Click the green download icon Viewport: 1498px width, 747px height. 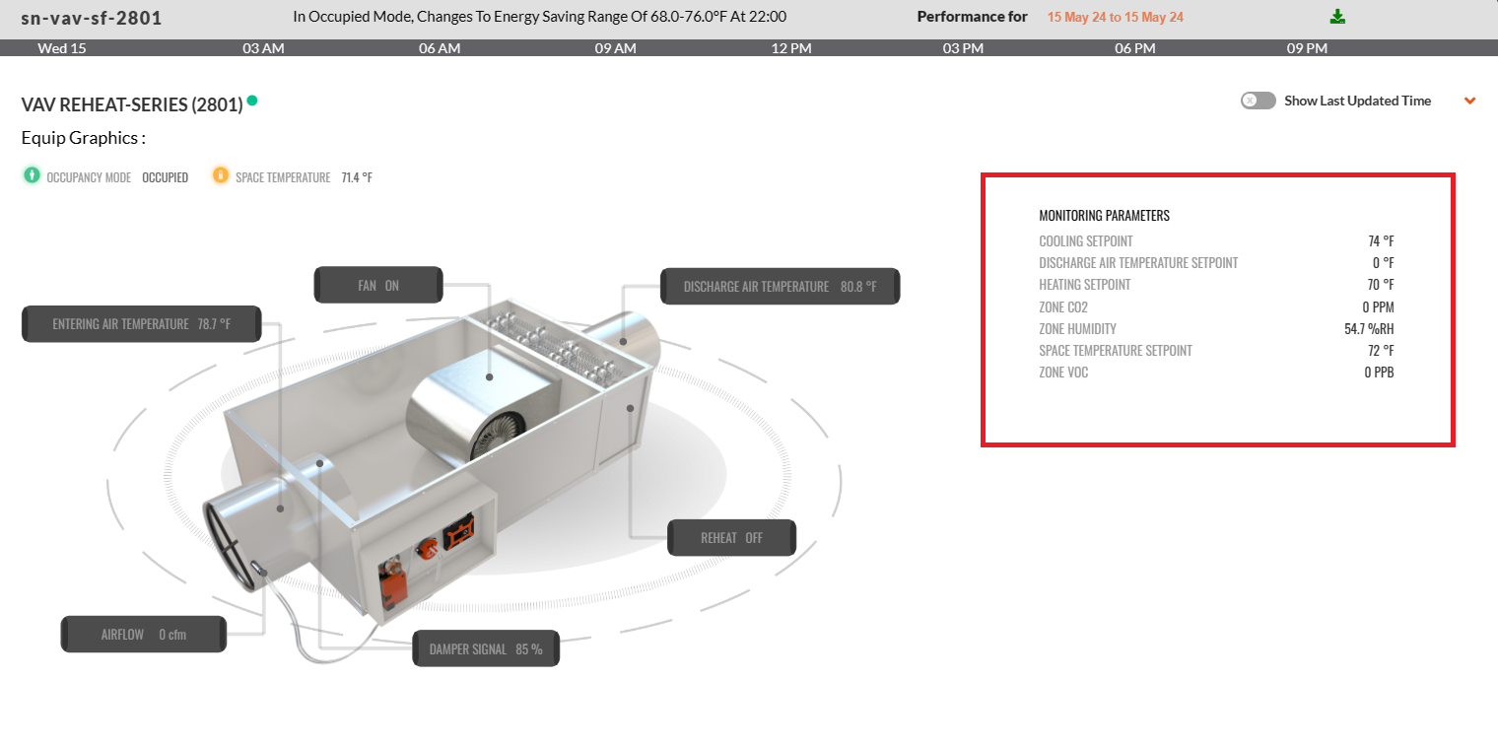1337,17
